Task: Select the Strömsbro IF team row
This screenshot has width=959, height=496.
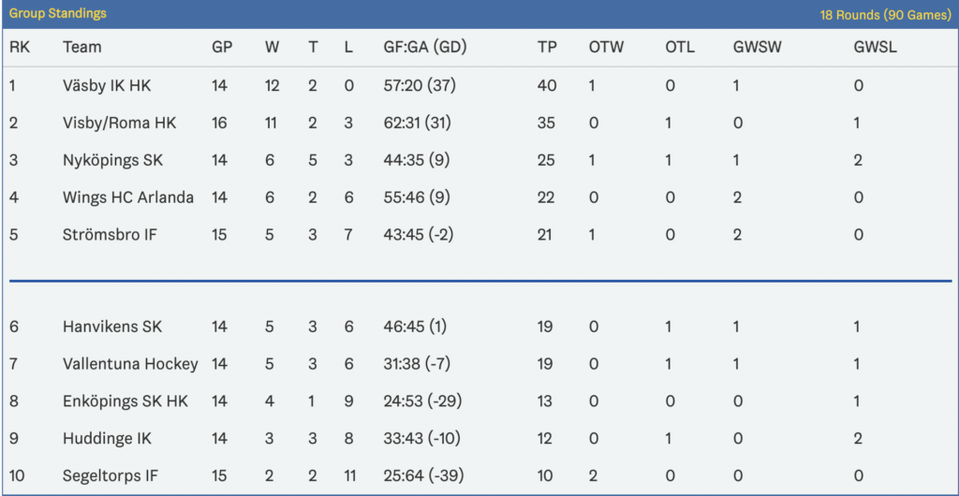Action: point(479,235)
